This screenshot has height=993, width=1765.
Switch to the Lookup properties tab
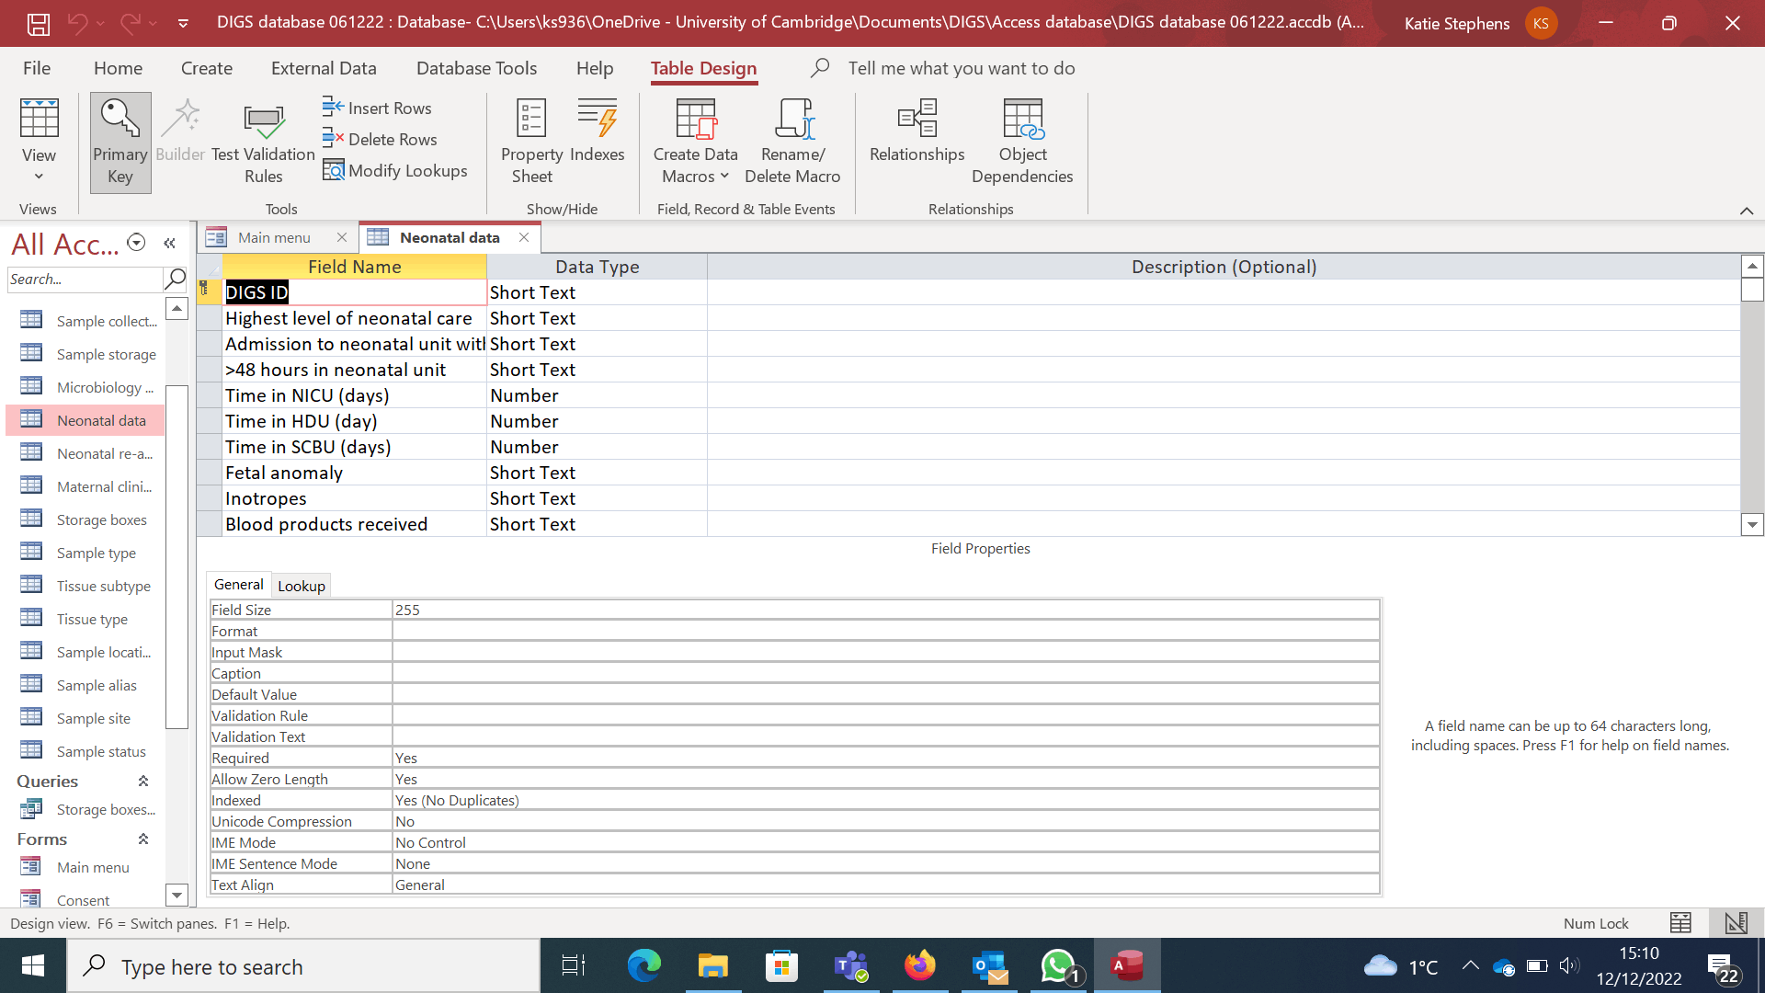301,586
